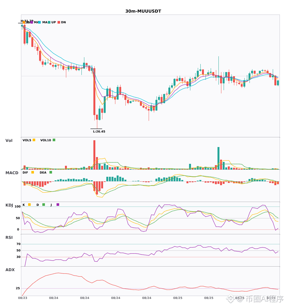Click the tallest teal volume bar
The height and width of the screenshot is (307, 286).
[218, 158]
